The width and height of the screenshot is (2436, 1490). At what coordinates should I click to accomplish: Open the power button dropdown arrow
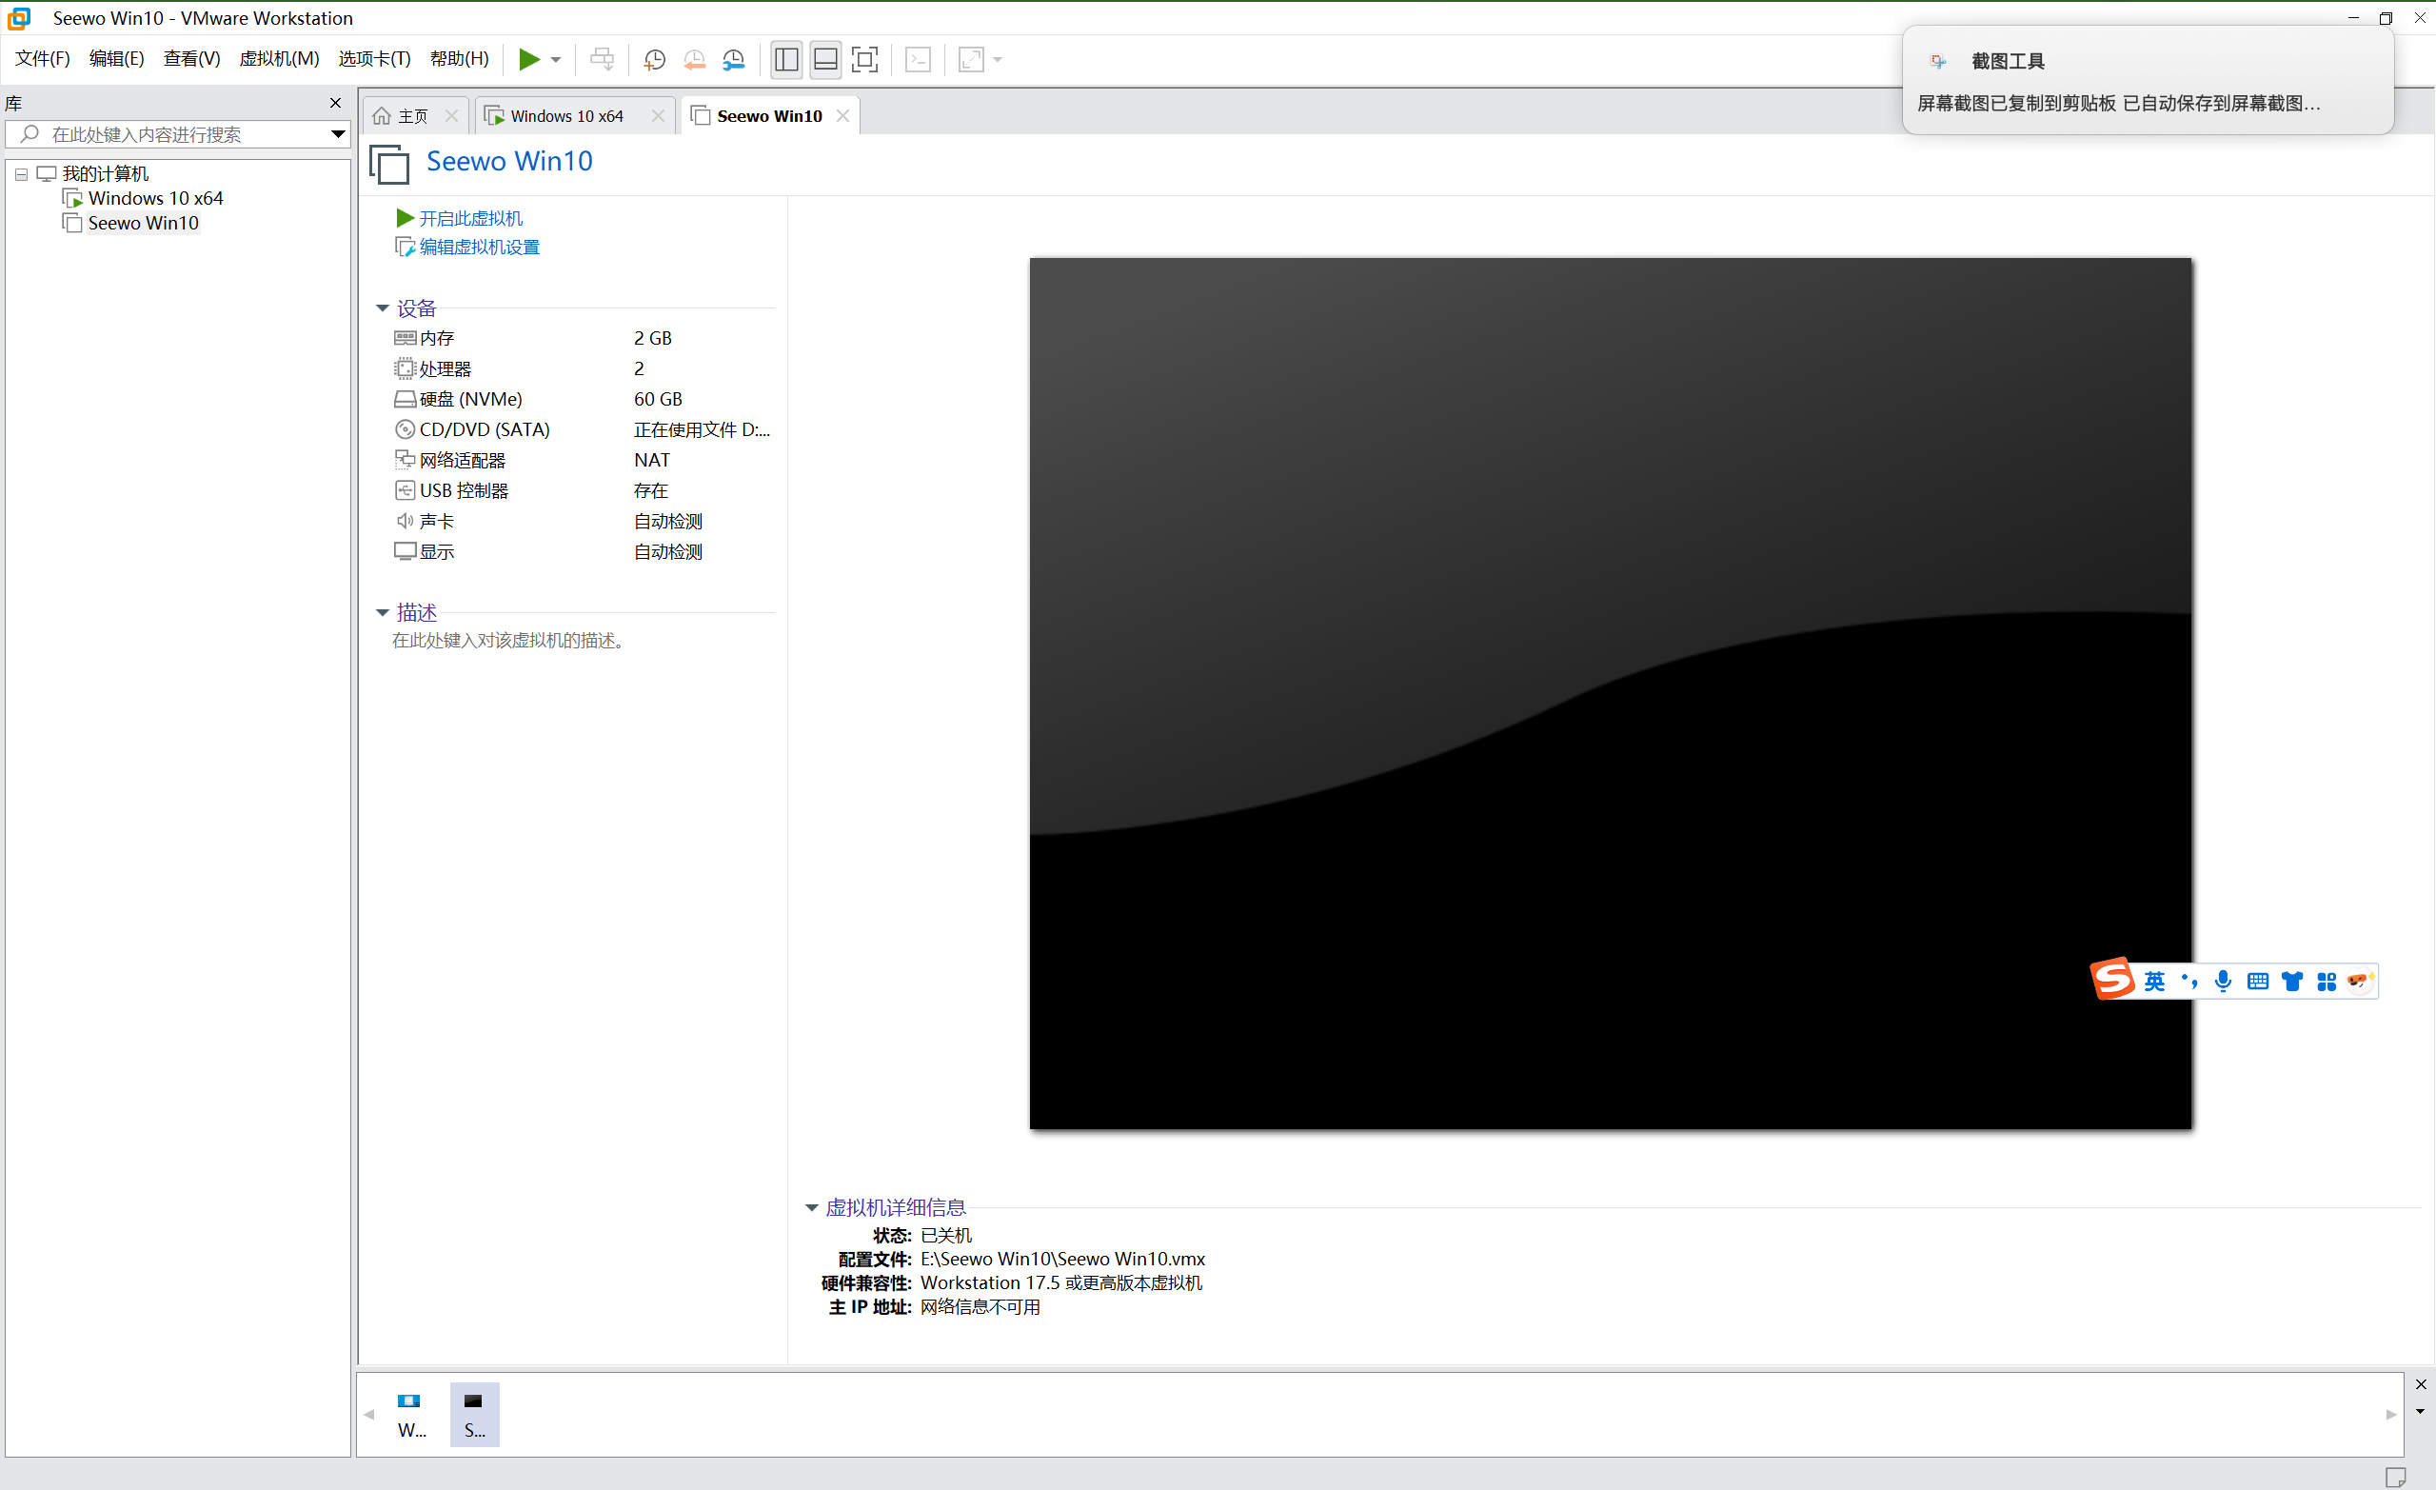coord(556,59)
